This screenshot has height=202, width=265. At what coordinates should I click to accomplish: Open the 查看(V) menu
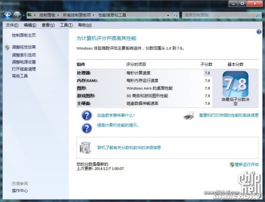(x=48, y=25)
